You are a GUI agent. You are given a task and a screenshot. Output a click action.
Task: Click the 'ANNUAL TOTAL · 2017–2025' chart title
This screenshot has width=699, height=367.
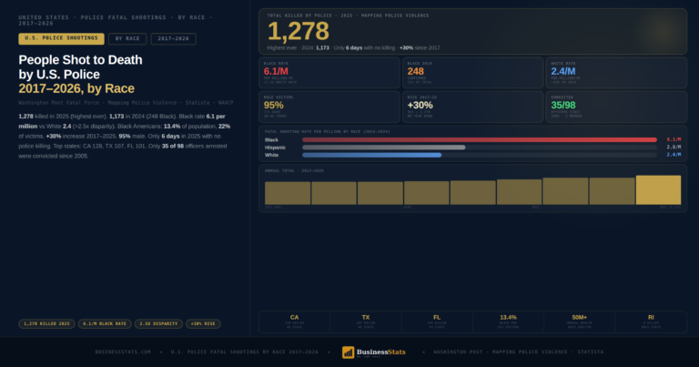(x=294, y=171)
